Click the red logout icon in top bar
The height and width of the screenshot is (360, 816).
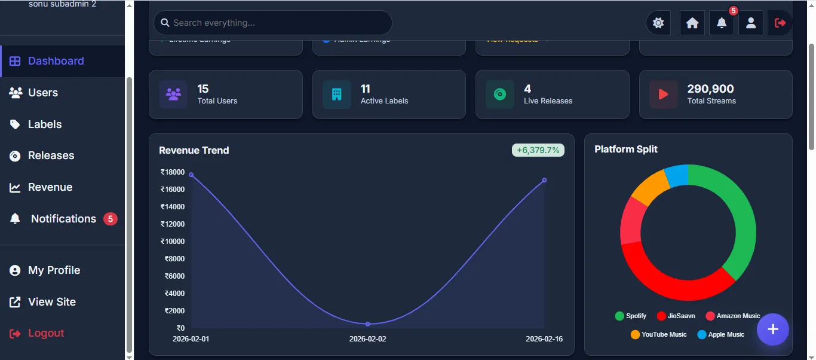tap(780, 23)
